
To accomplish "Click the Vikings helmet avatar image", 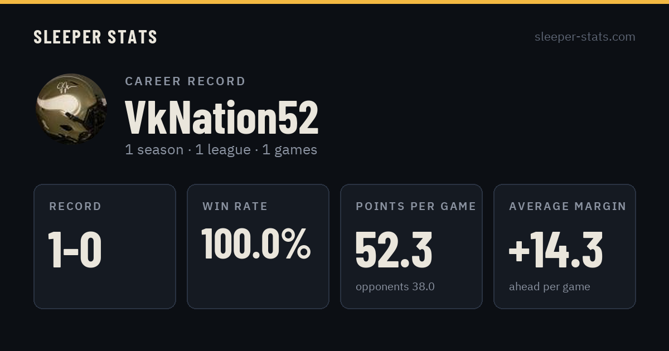I will point(71,109).
